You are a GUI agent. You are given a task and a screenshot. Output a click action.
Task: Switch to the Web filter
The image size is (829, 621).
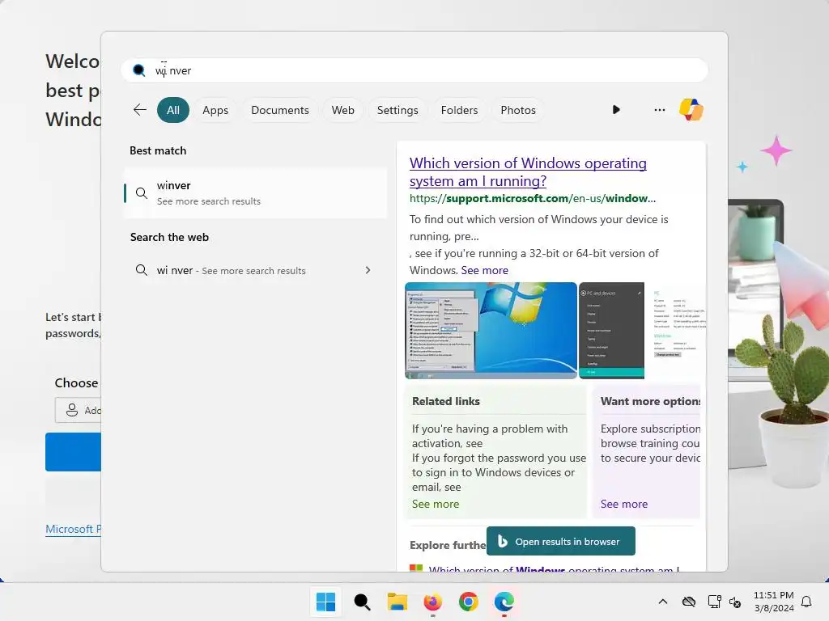342,110
